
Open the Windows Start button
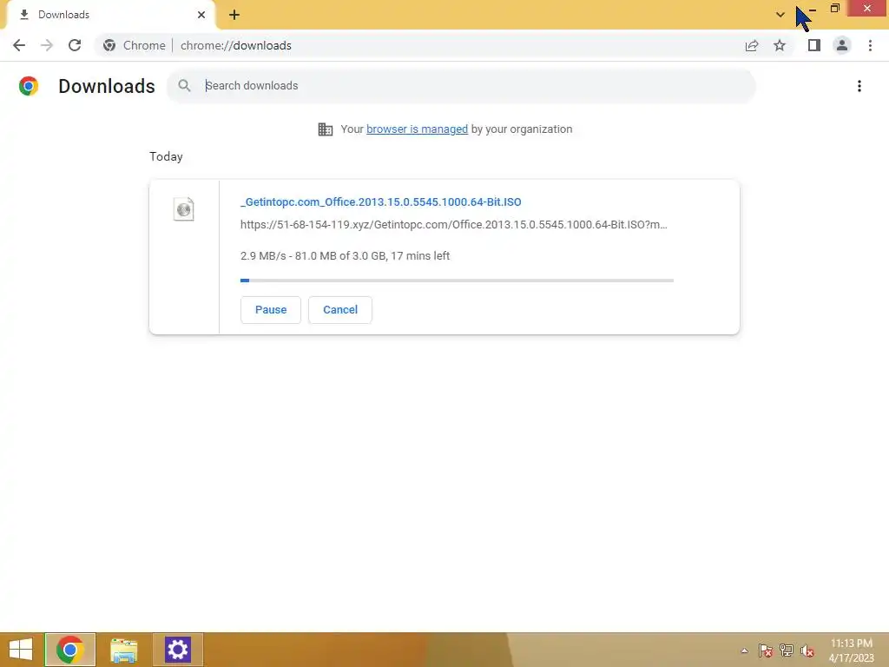point(21,650)
